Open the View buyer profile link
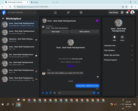 point(77,59)
